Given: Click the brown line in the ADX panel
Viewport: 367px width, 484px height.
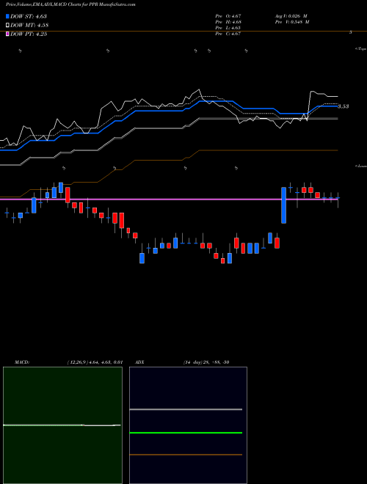Looking at the screenshot, I should click(186, 455).
